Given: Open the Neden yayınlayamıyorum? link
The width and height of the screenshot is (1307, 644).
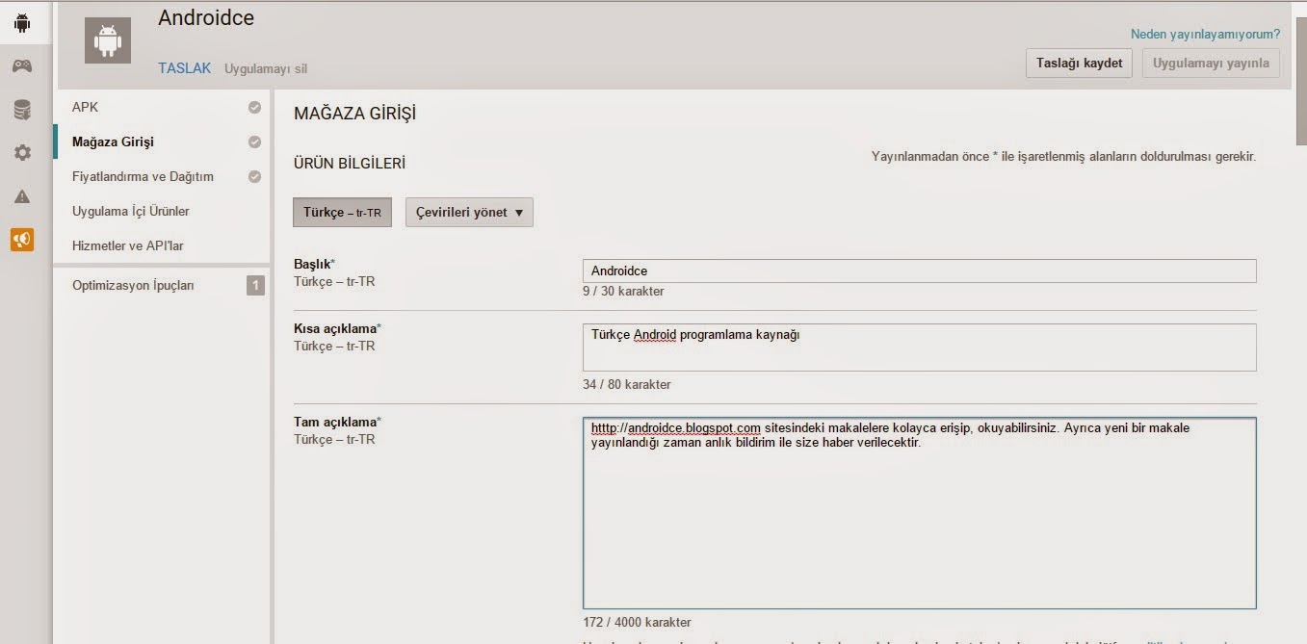Looking at the screenshot, I should (x=1205, y=34).
